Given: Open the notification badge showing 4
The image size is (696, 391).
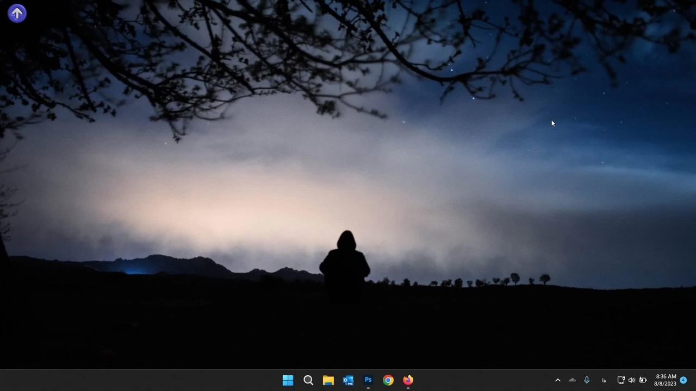Looking at the screenshot, I should coord(683,380).
